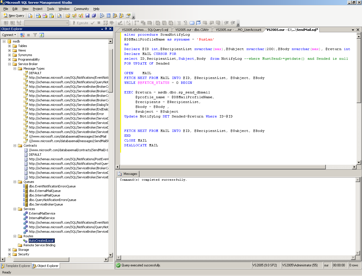Click the Properties Window toolbar icon

[x=128, y=16]
